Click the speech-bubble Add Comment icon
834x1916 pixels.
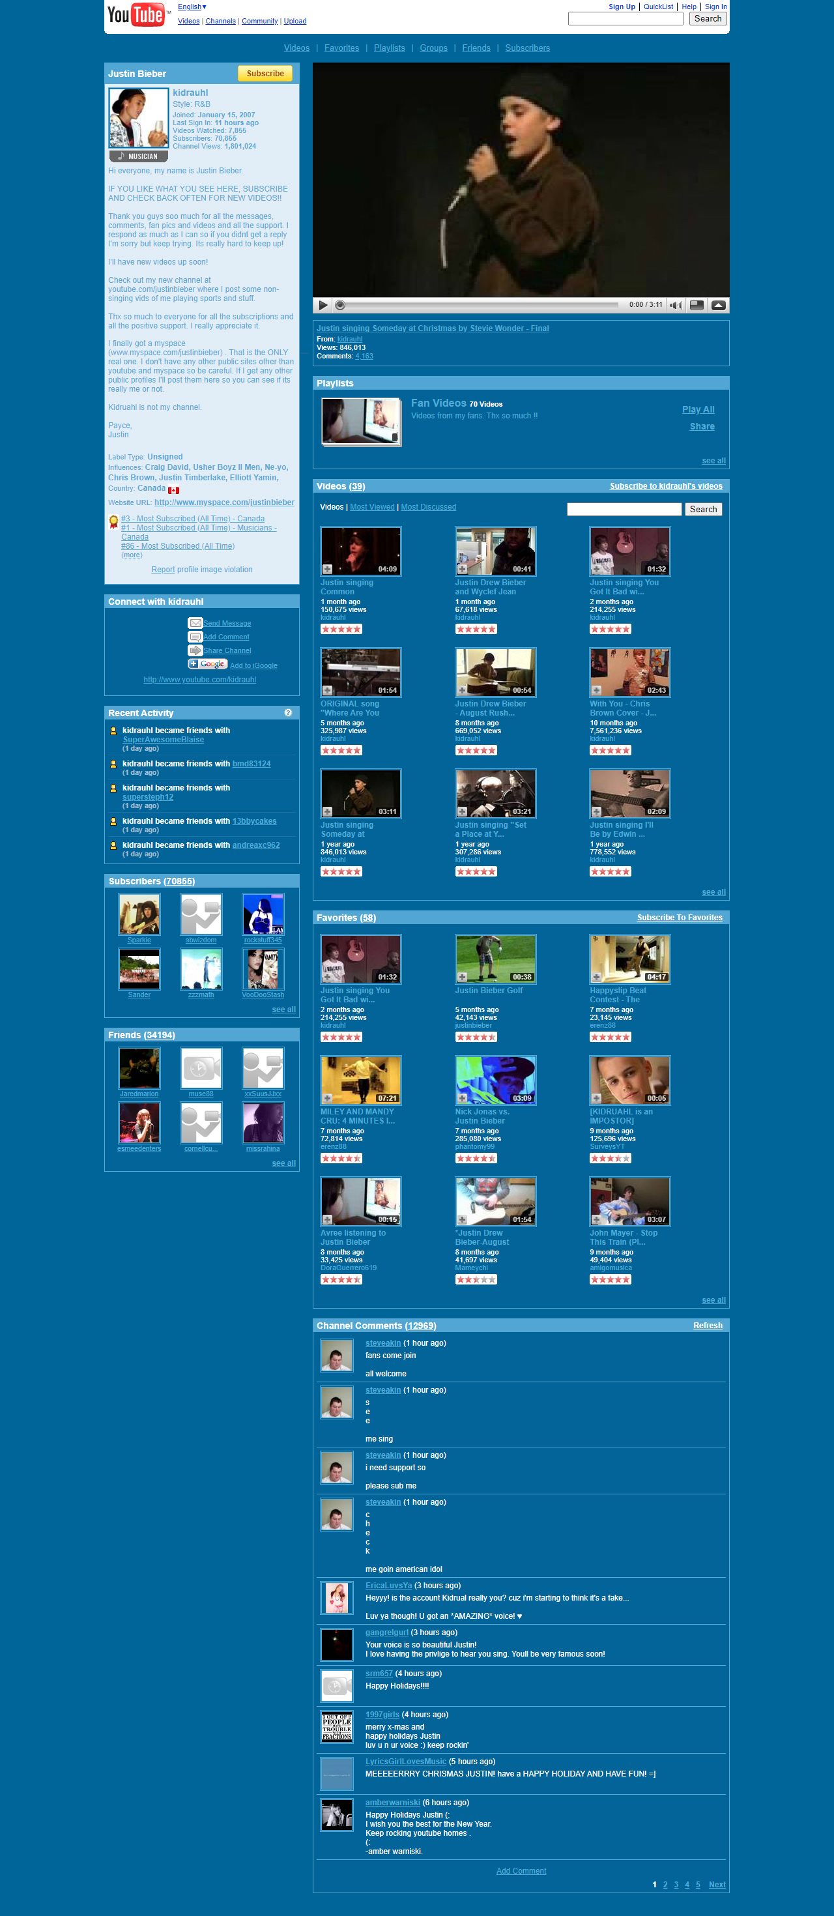pos(195,637)
